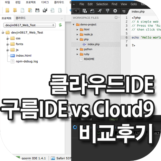Click the Cloud9 files copy icon

pos(85,11)
